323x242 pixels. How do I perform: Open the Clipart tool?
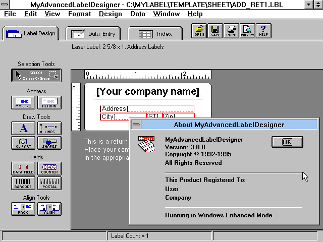(23, 143)
